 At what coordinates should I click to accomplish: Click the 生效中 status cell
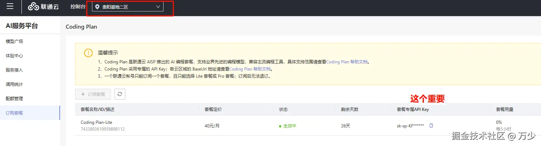coord(288,126)
